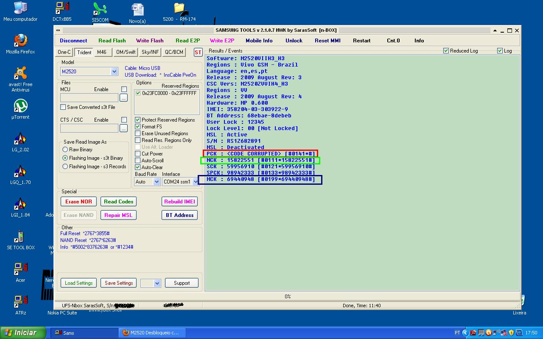Open the Interface COM24 dropdown

coord(196,182)
